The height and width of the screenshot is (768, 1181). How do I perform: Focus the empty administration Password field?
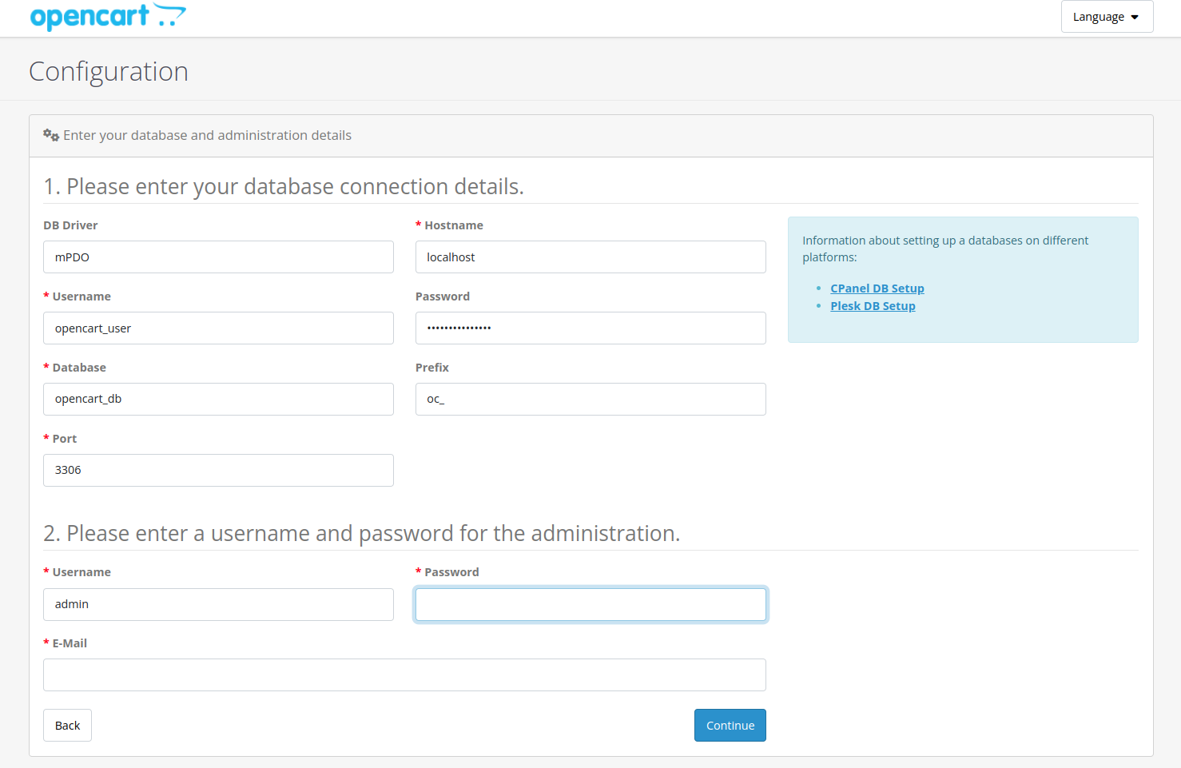(x=590, y=604)
